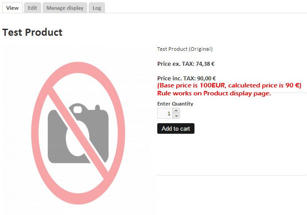Go to the Manage display tab
307x215 pixels.
point(65,8)
